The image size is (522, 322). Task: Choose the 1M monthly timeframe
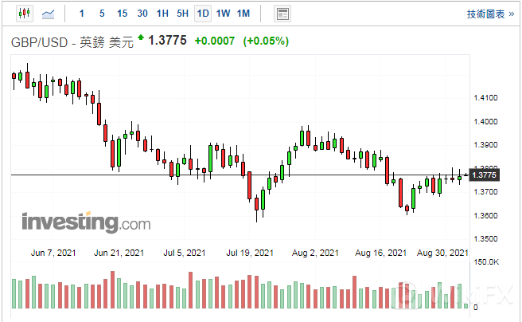pyautogui.click(x=243, y=14)
